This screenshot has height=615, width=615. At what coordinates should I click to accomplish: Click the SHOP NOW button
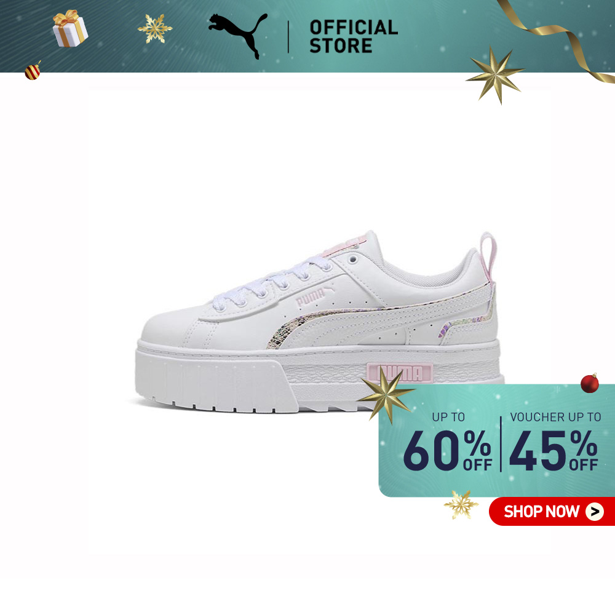click(552, 512)
